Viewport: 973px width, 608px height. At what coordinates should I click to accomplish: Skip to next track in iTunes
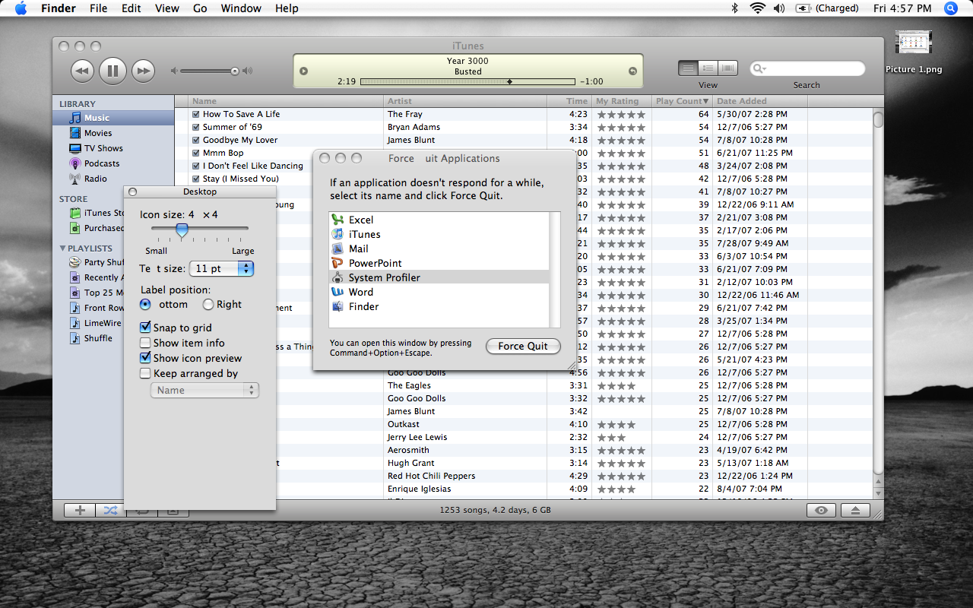[x=143, y=71]
